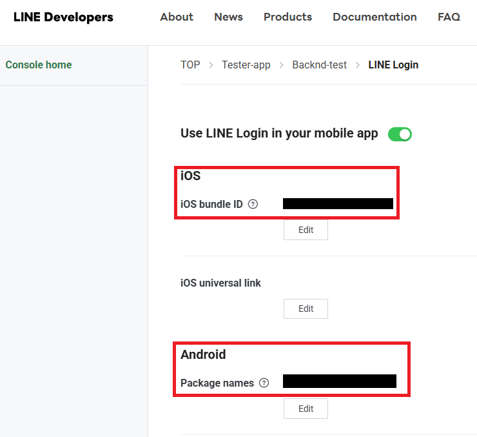Image resolution: width=477 pixels, height=437 pixels.
Task: Go to Console home in sidebar
Action: click(39, 65)
